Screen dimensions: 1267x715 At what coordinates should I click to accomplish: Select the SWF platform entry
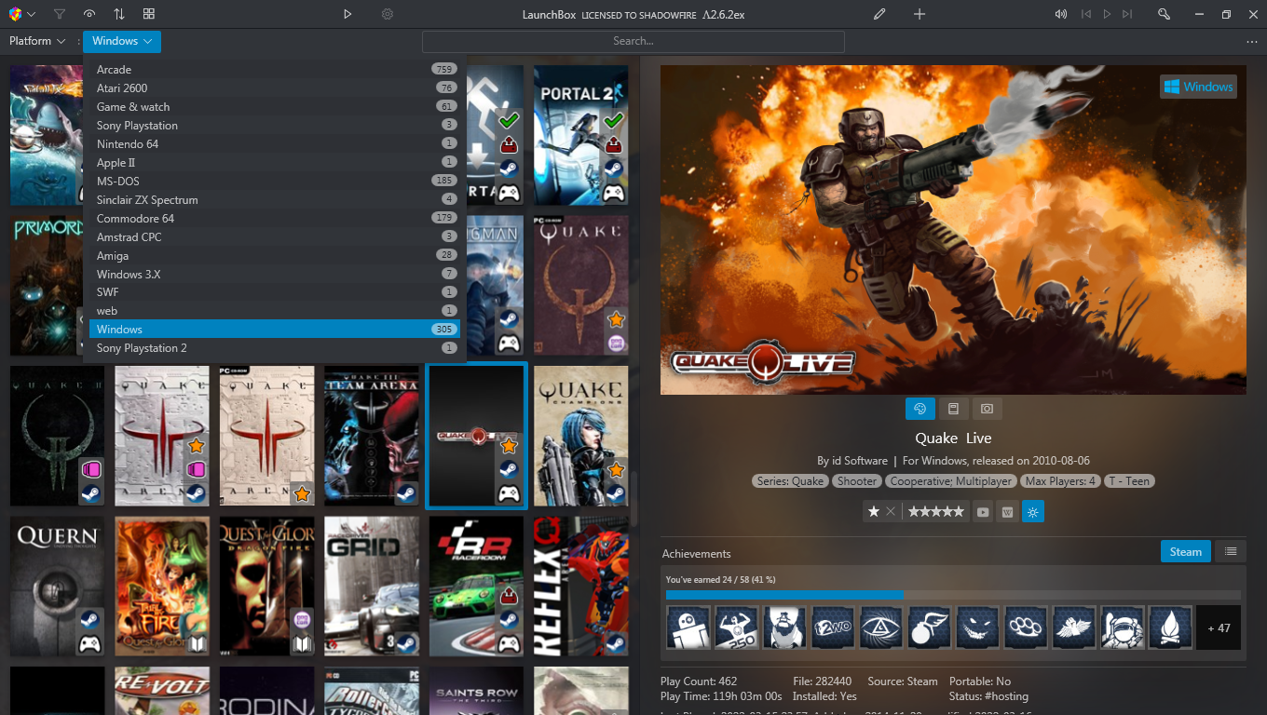[x=275, y=292]
